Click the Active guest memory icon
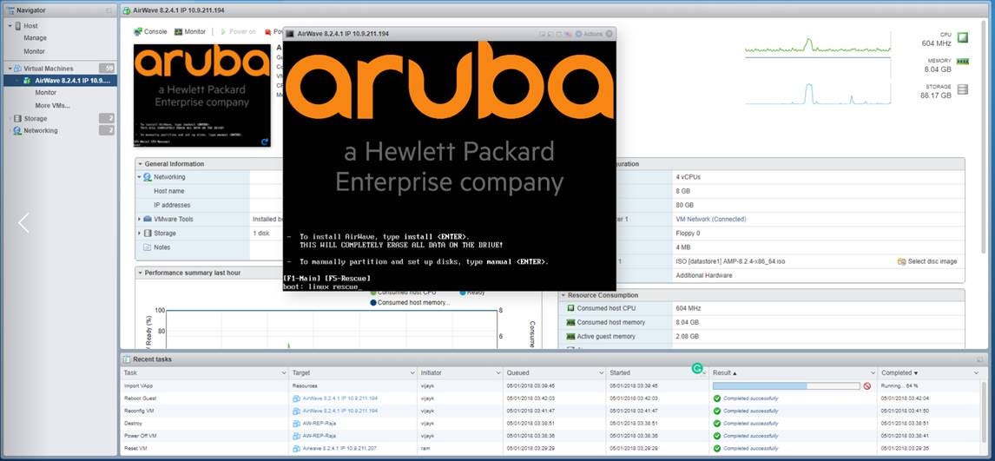 tap(570, 337)
